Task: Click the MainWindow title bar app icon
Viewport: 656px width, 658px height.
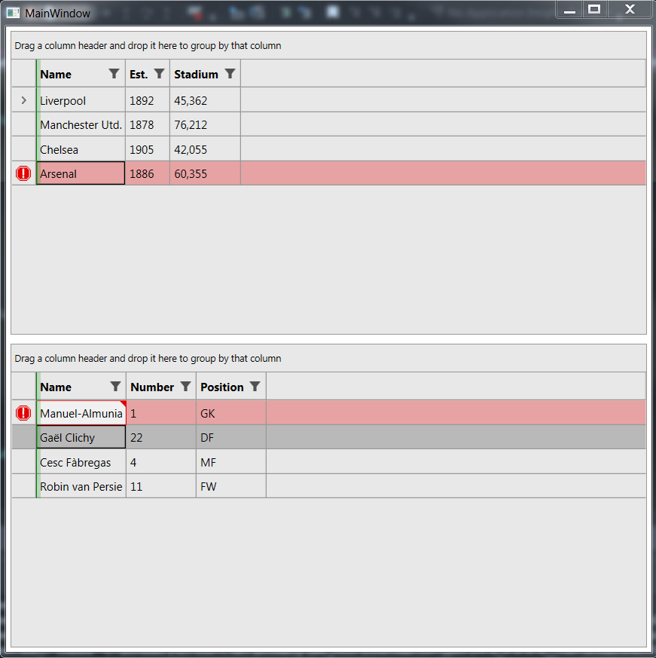Action: 13,13
